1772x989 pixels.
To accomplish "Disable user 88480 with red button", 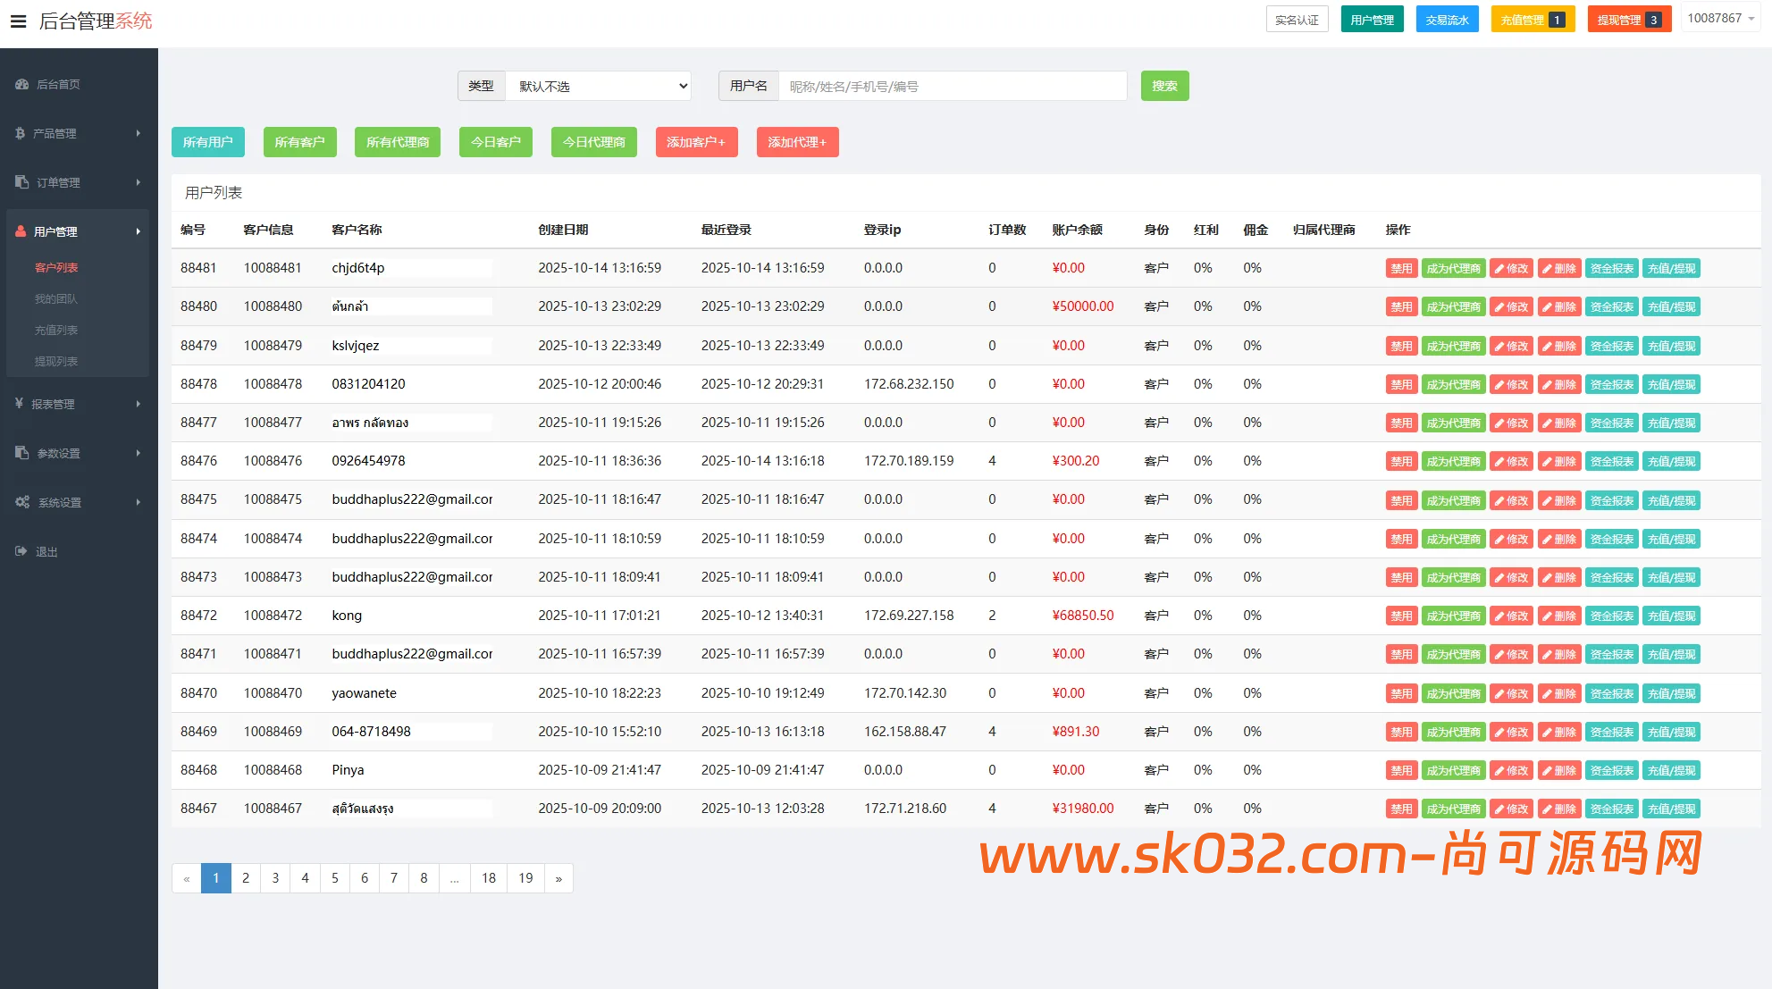I will (1400, 307).
